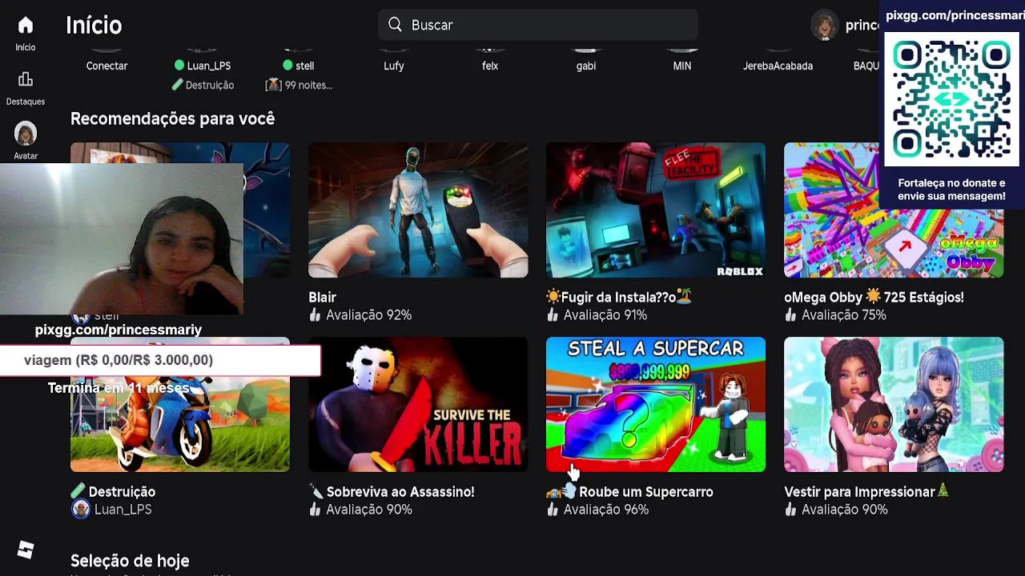Click thumbs-up icon under Blair
The width and height of the screenshot is (1025, 576).
click(315, 315)
